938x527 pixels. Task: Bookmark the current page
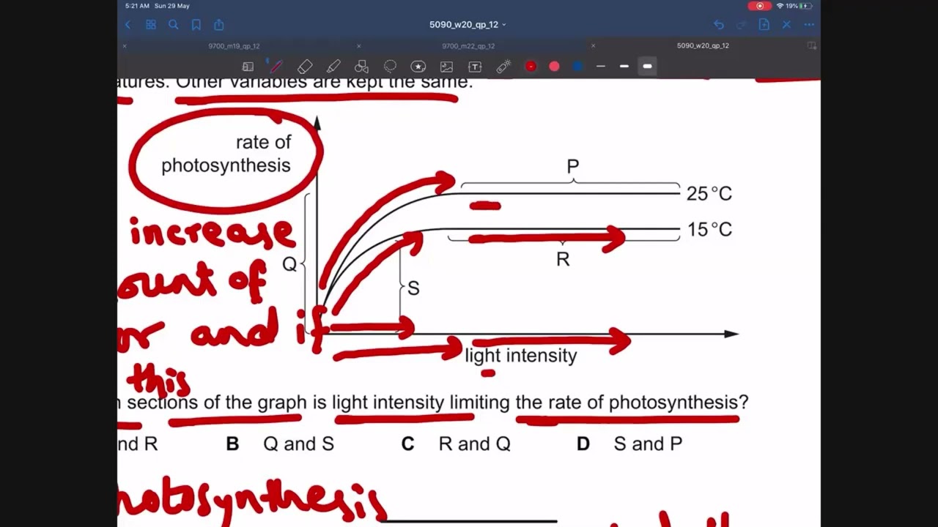point(196,25)
